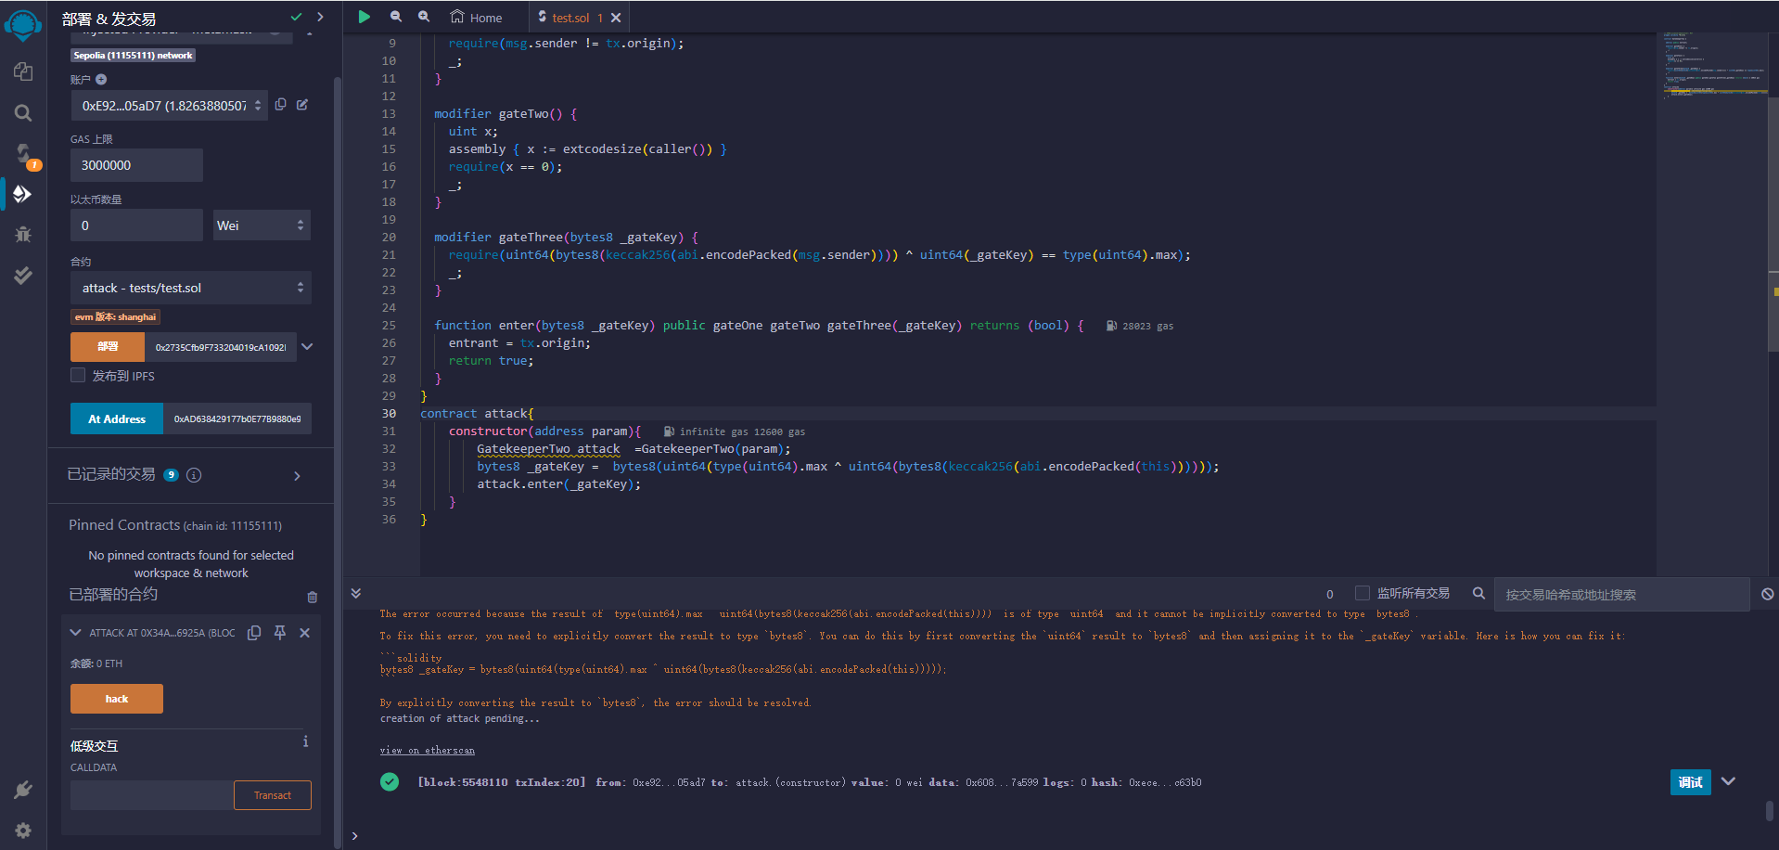Click the evm version shanghai badge
Screen dimensions: 1779x850
tap(116, 316)
